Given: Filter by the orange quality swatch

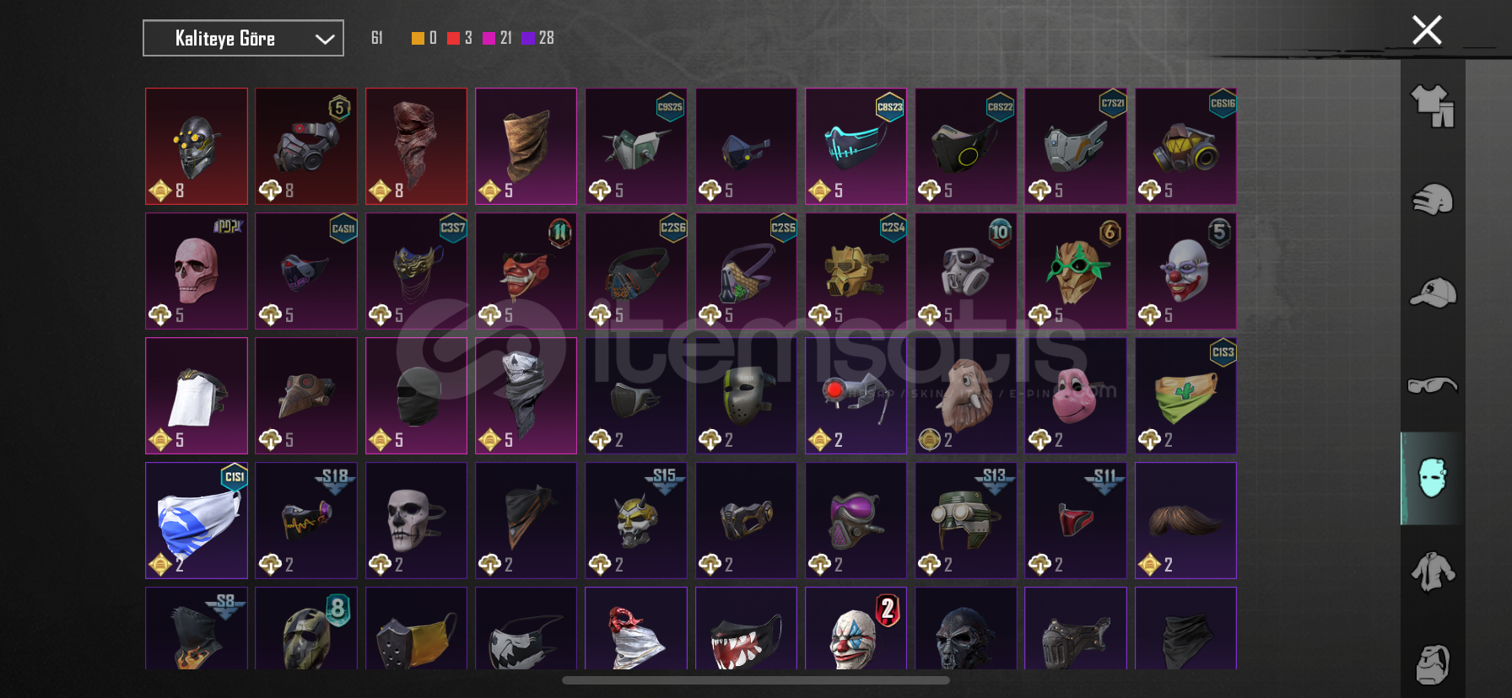Looking at the screenshot, I should (x=418, y=38).
